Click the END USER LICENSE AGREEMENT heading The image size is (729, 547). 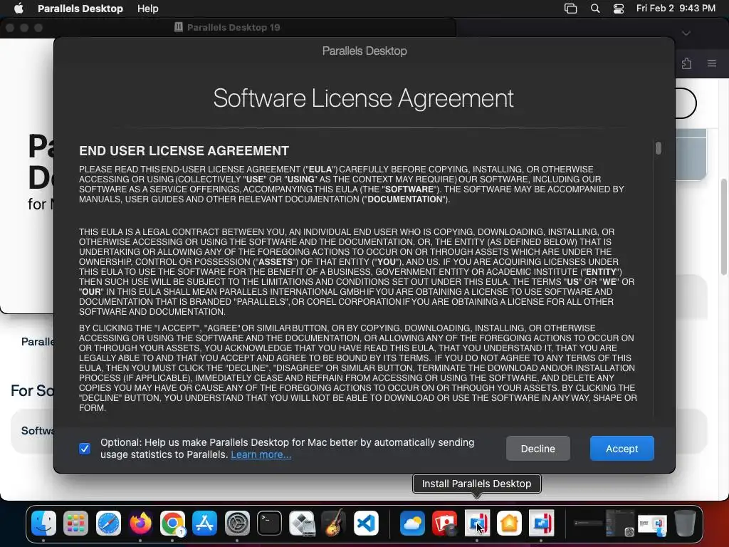184,151
